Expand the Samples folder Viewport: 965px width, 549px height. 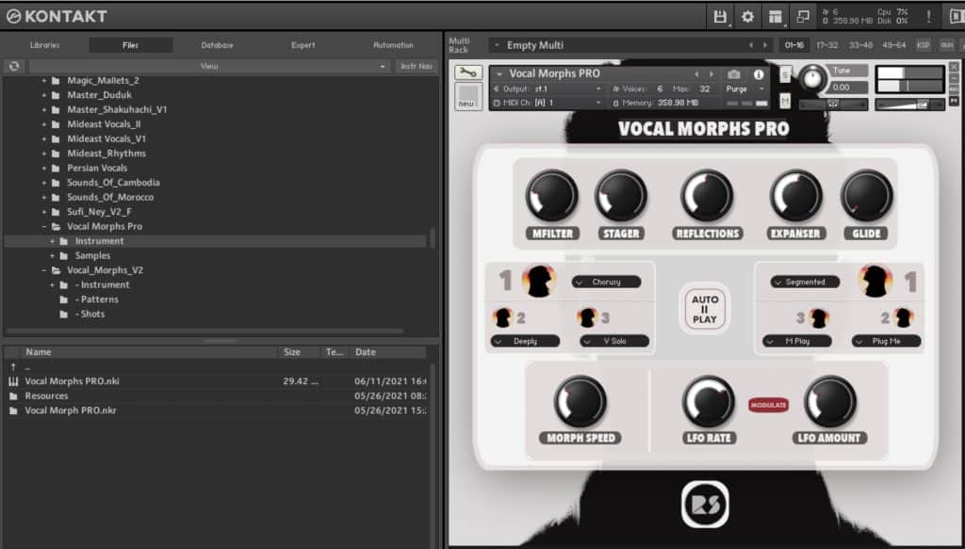click(x=53, y=255)
